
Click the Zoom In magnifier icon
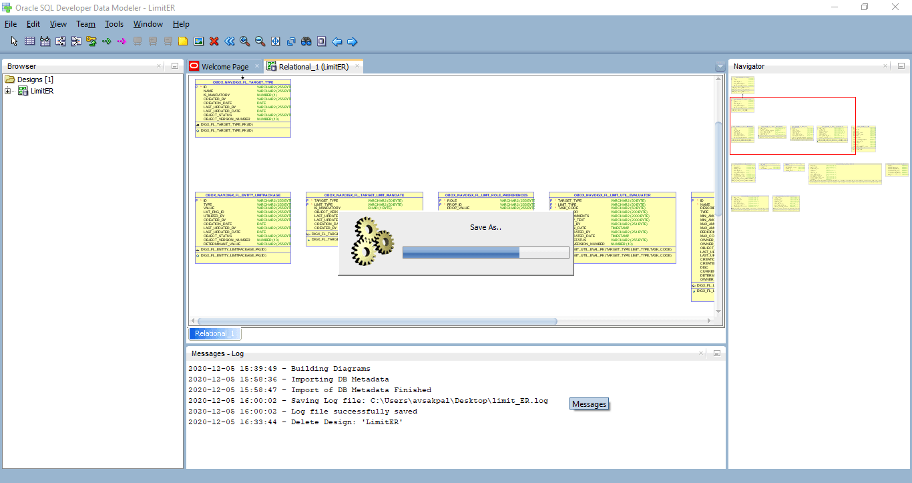(245, 41)
